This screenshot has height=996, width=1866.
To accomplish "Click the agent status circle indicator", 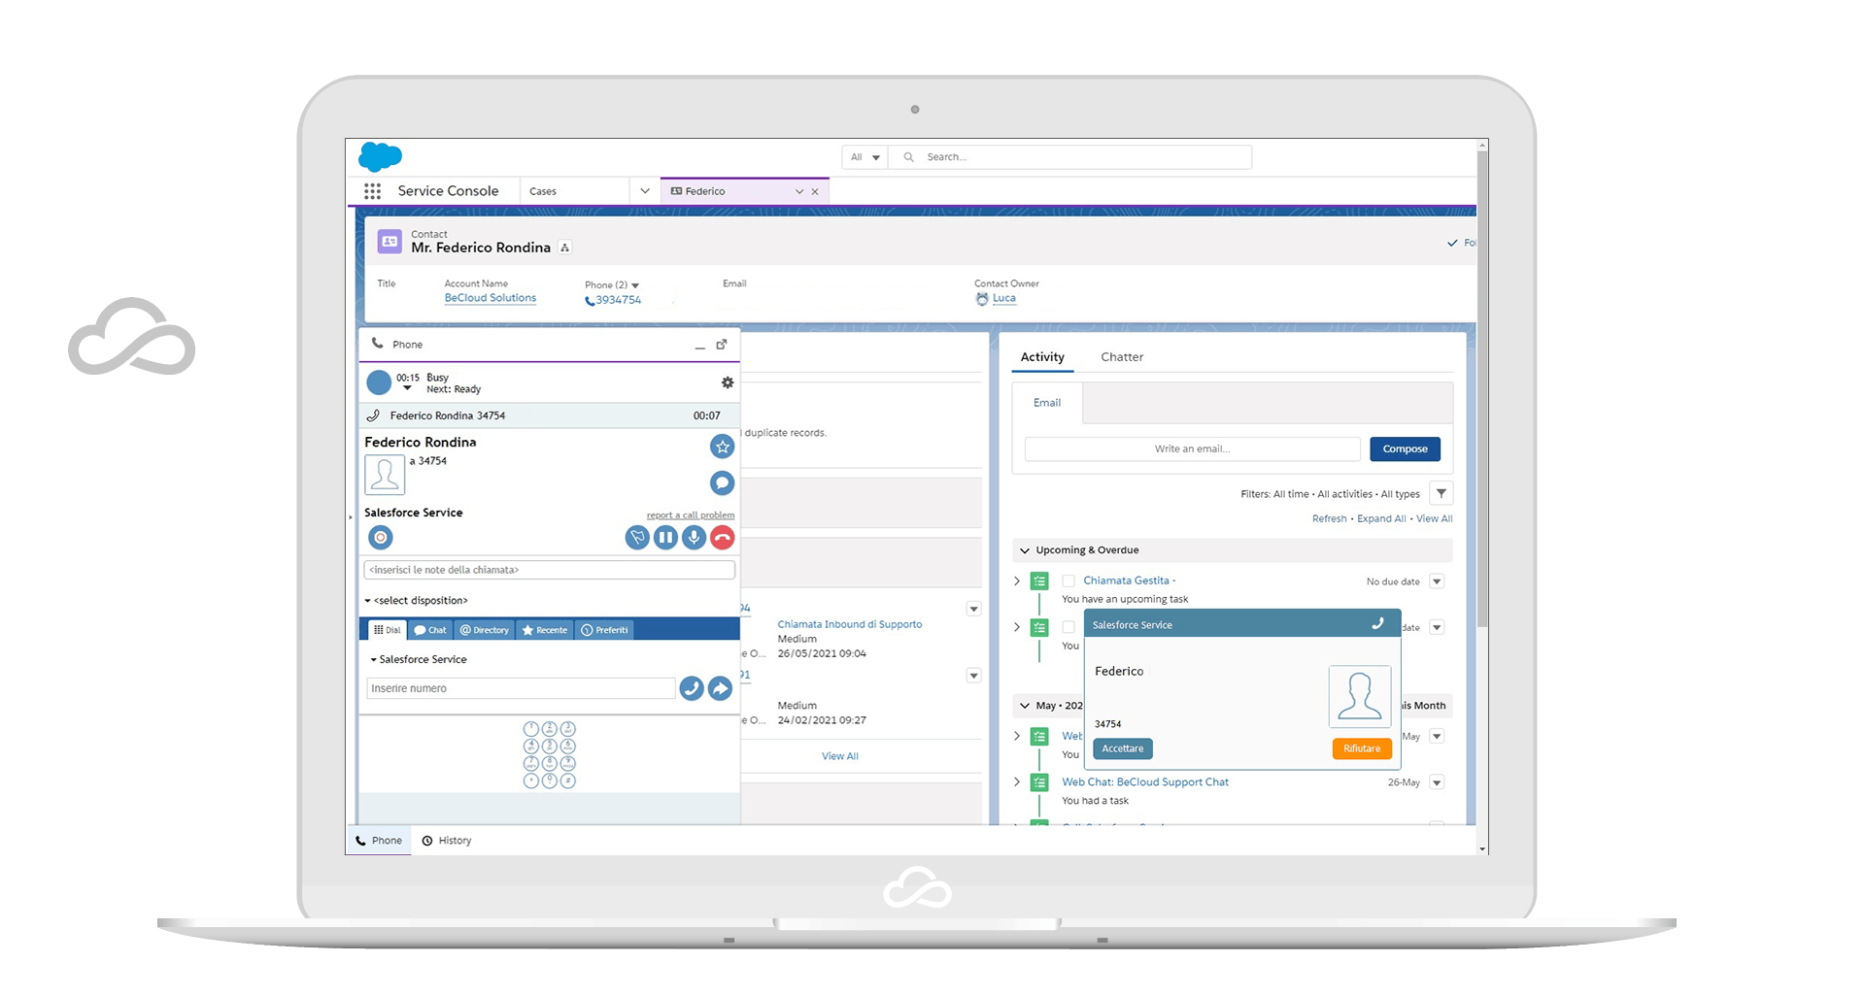I will [x=379, y=382].
